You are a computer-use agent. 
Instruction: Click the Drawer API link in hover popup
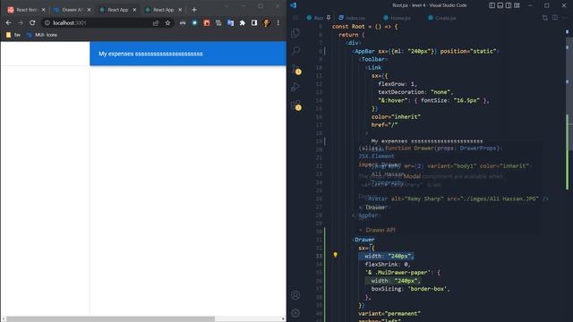pos(380,230)
